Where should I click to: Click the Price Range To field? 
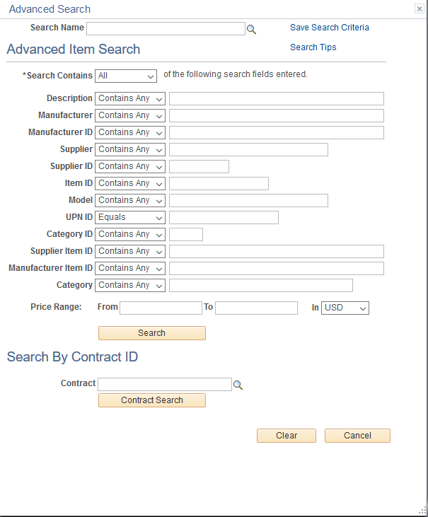[x=256, y=308]
